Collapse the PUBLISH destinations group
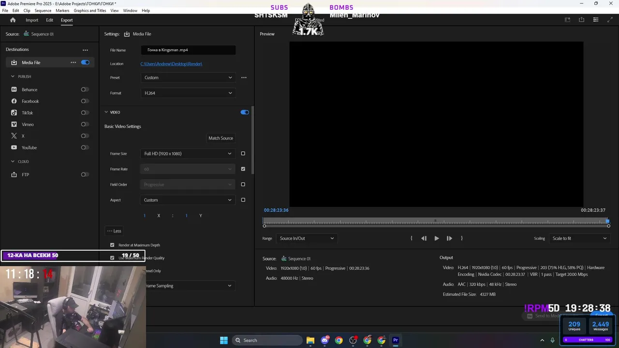619x348 pixels. point(13,76)
